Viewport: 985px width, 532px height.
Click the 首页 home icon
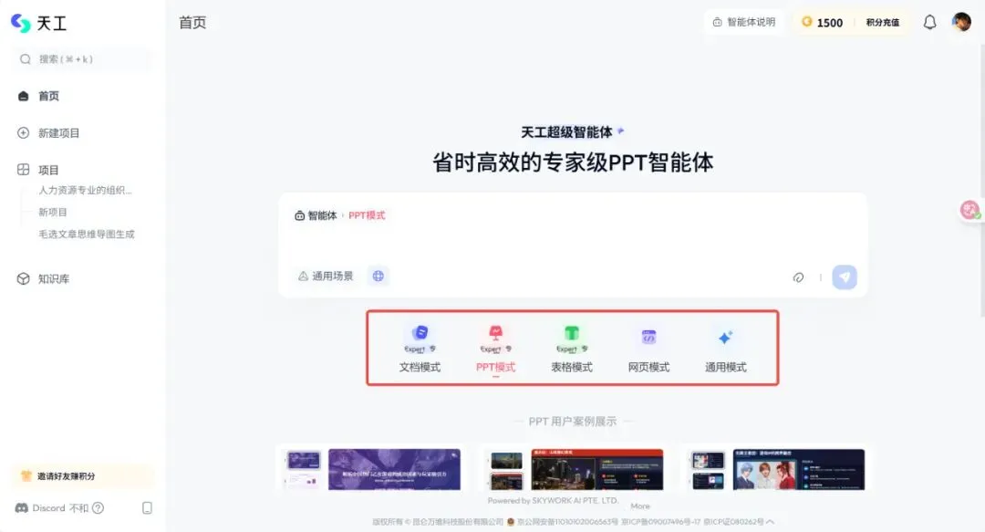click(x=23, y=96)
